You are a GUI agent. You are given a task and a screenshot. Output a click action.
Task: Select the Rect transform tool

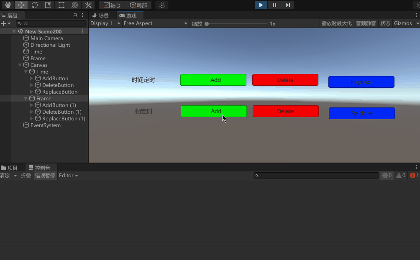[x=61, y=5]
